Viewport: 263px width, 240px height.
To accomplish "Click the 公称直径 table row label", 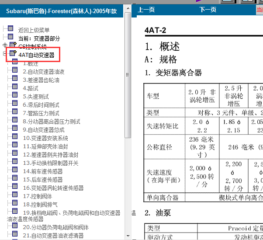I will 159,147.
